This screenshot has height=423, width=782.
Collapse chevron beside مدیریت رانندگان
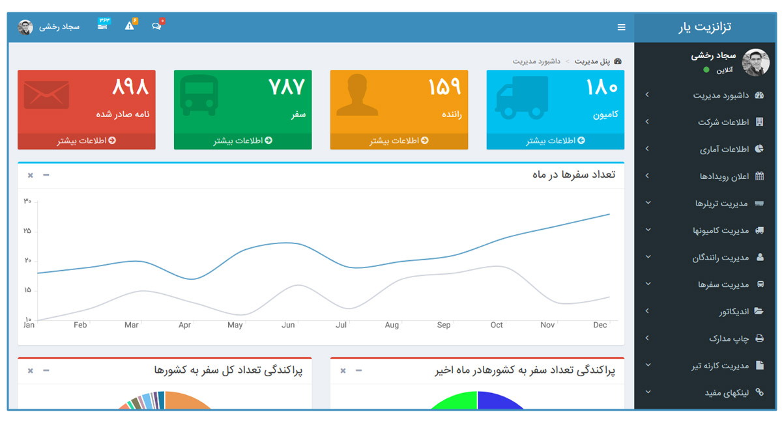(x=648, y=257)
